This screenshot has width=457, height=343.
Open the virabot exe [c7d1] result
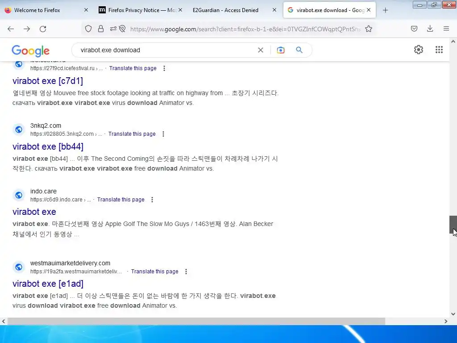pos(48,81)
